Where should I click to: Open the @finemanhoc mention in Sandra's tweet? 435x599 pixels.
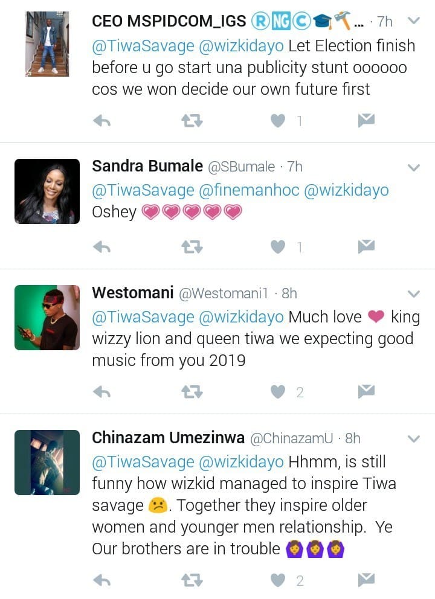point(249,190)
